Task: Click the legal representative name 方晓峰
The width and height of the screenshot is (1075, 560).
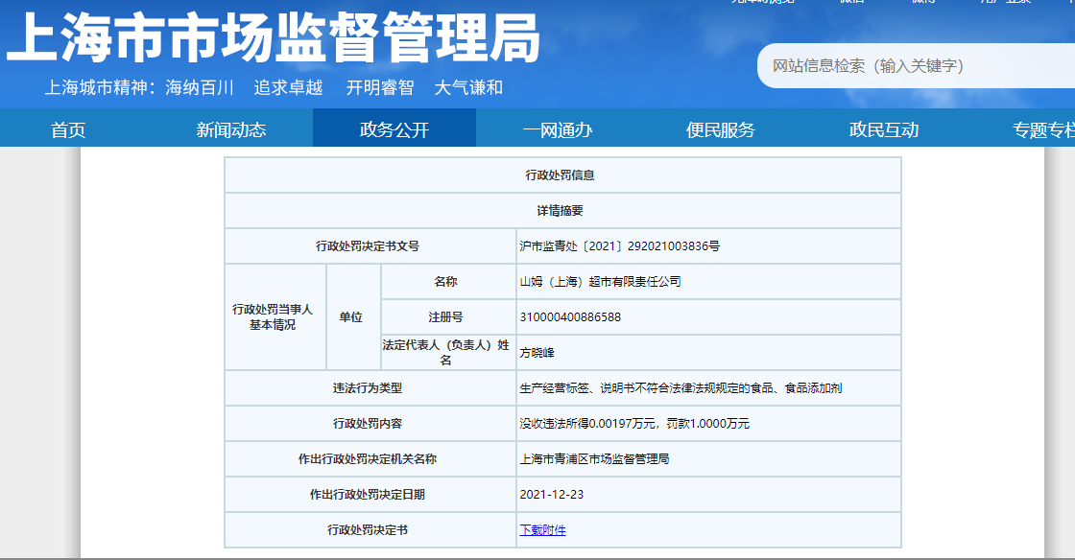Action: [537, 352]
